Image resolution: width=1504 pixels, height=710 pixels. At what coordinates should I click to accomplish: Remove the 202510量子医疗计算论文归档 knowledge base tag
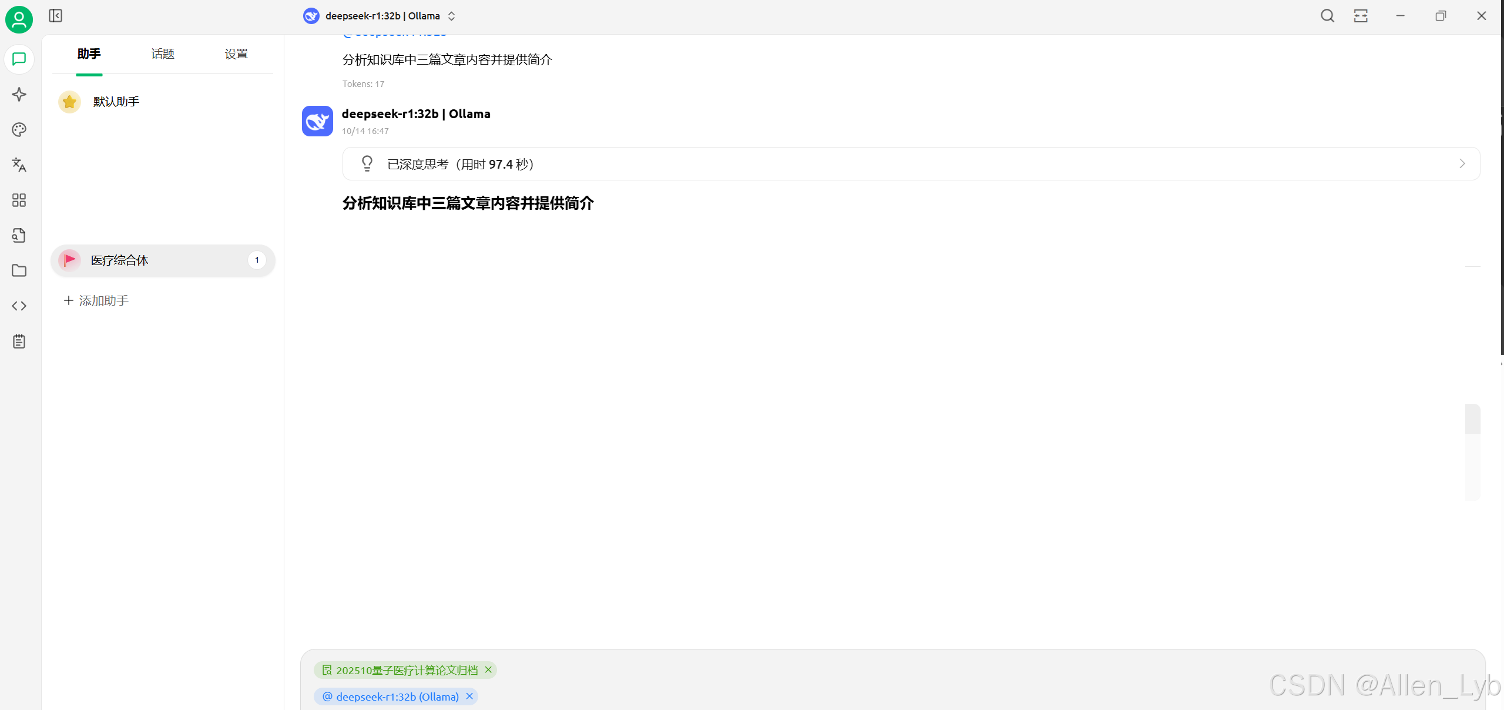click(x=488, y=670)
